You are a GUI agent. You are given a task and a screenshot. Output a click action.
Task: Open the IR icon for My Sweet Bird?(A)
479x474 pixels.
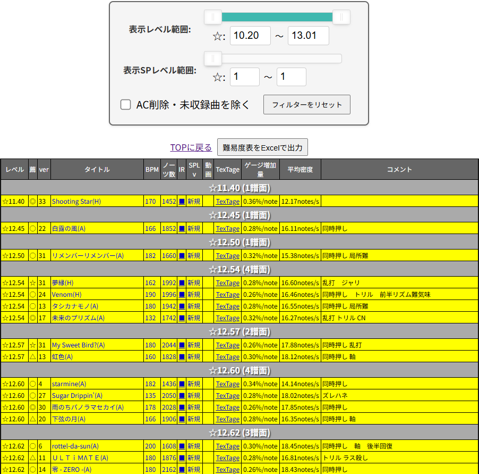[x=181, y=345]
